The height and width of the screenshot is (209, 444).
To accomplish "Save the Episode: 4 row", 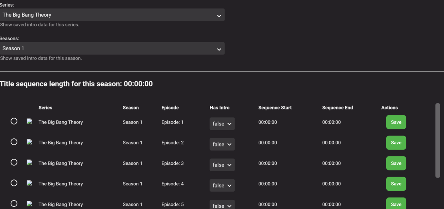I will tap(396, 184).
